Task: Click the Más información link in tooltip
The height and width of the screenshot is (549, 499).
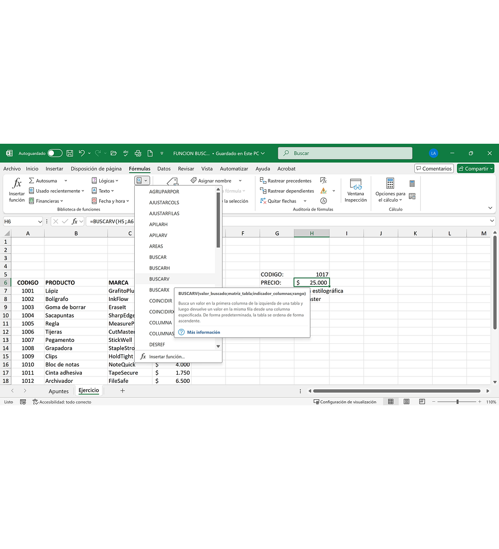Action: coord(203,332)
